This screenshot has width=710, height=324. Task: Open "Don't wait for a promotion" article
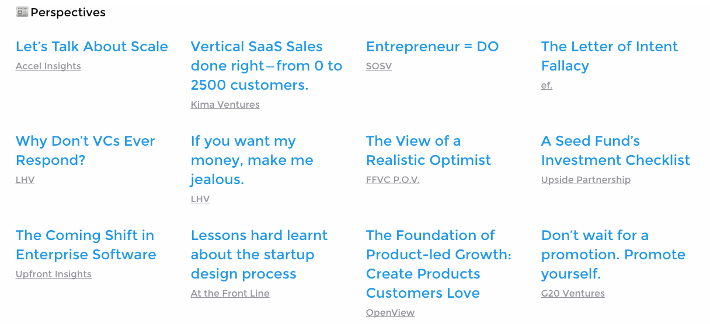click(613, 255)
